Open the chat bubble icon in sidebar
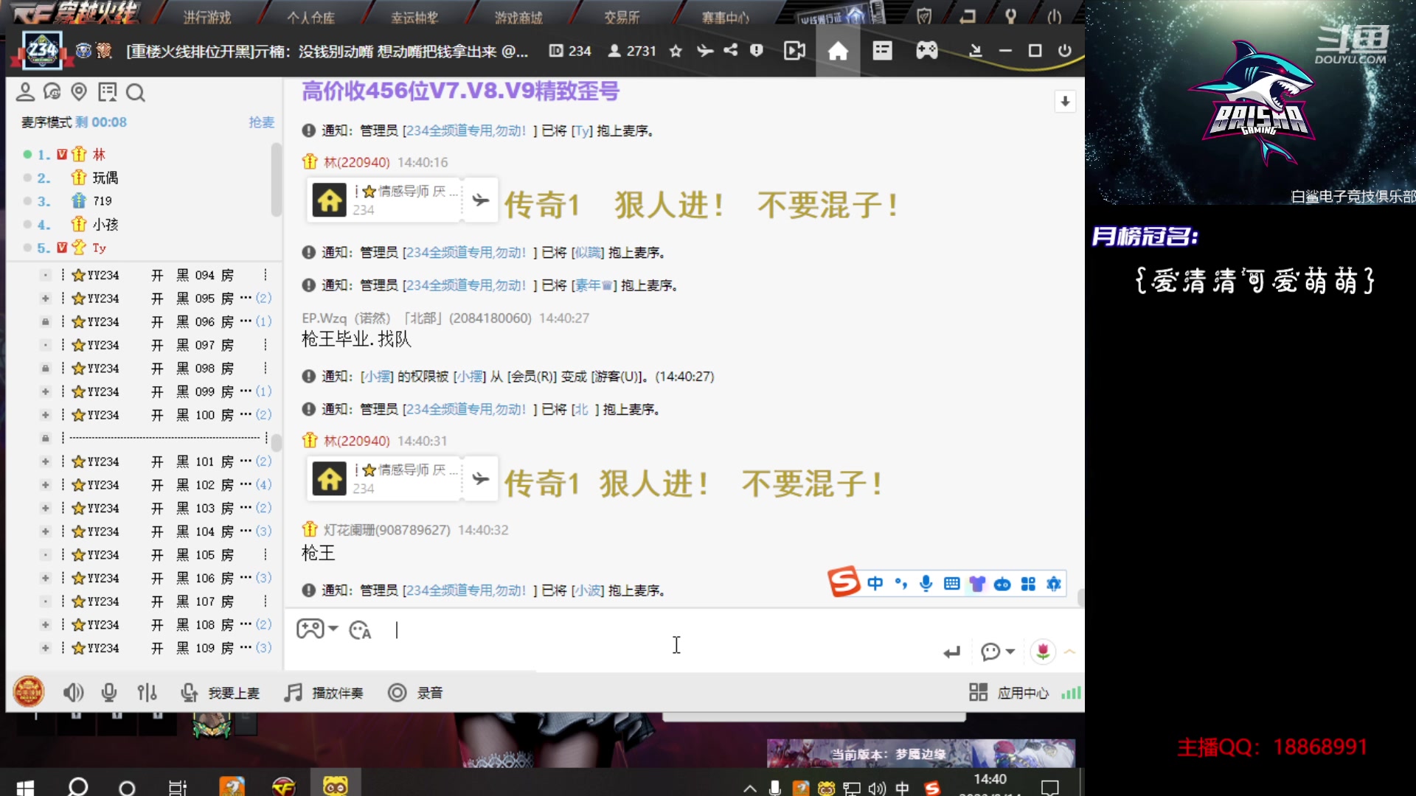 coord(52,92)
